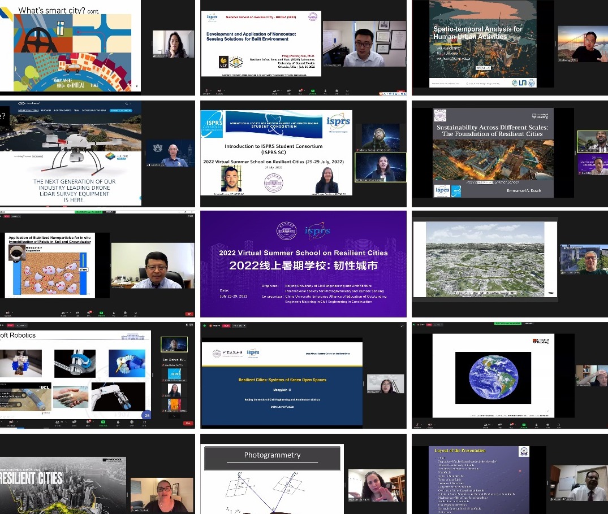
Task: Click green shield icon in Green Open Spaces window
Action: pos(205,326)
